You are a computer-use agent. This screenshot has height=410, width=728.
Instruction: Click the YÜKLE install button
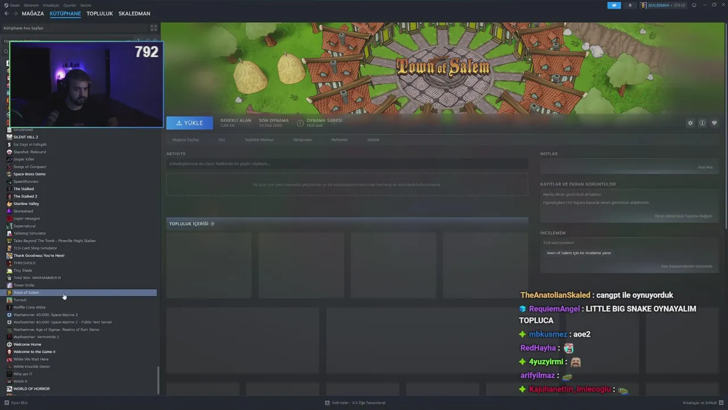click(x=189, y=123)
